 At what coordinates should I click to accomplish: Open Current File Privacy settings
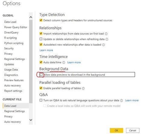[x=8, y=117]
